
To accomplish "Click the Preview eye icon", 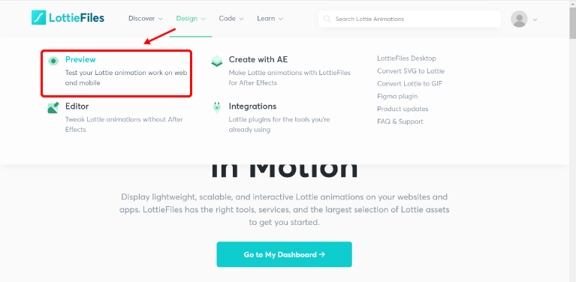I will click(53, 61).
